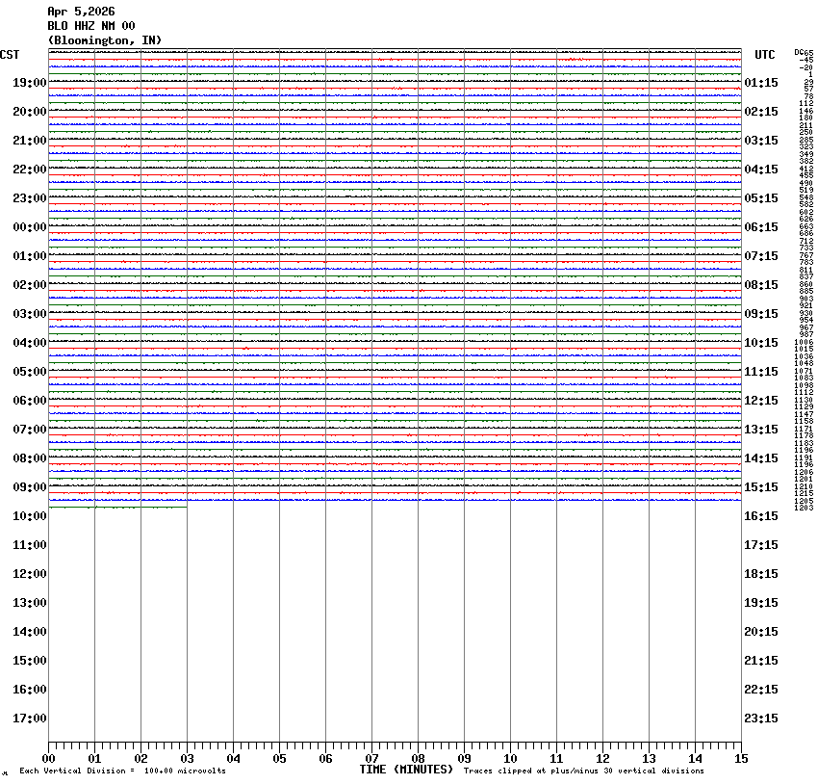
Task: Click the vertical division microvolts note
Action: (122, 771)
